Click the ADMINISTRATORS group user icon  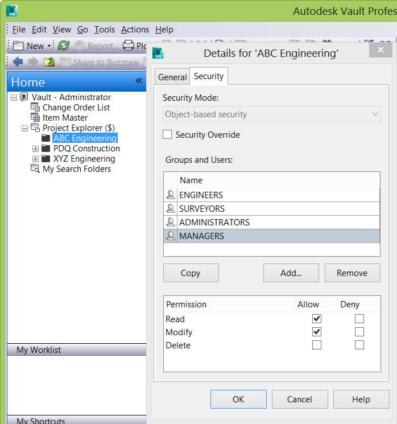click(x=171, y=222)
